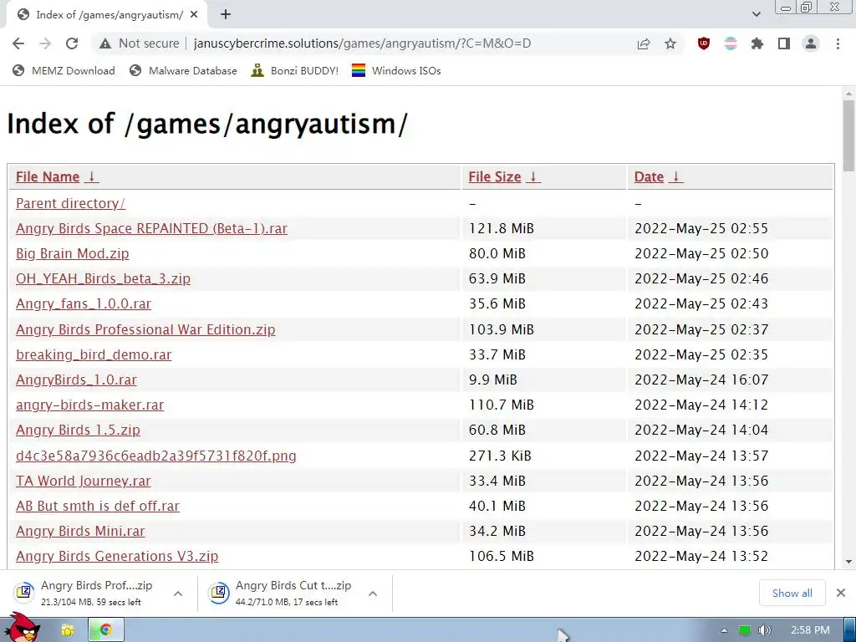Toggle the browser side panel icon

(784, 43)
